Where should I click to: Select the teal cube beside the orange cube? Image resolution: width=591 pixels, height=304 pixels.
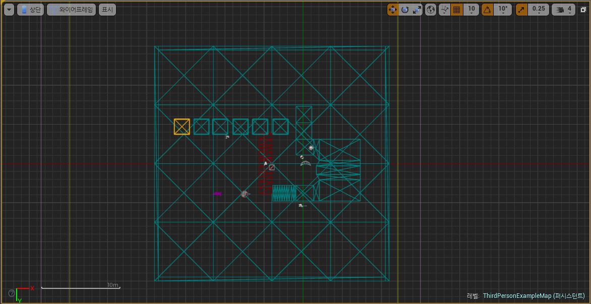pyautogui.click(x=201, y=127)
